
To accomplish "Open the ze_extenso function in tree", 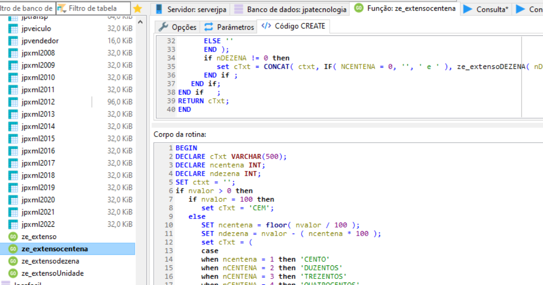I will coord(39,236).
